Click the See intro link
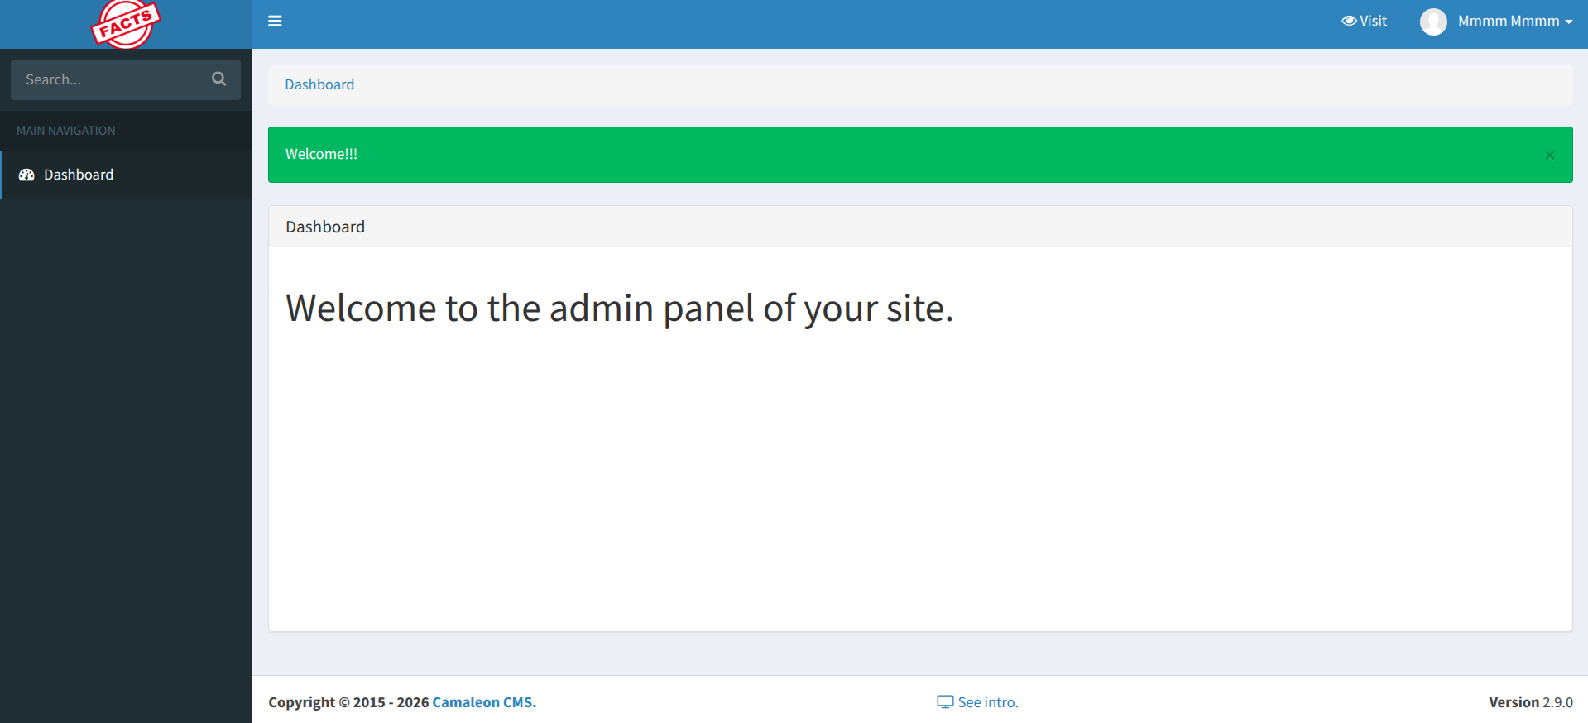The width and height of the screenshot is (1588, 723). [988, 702]
